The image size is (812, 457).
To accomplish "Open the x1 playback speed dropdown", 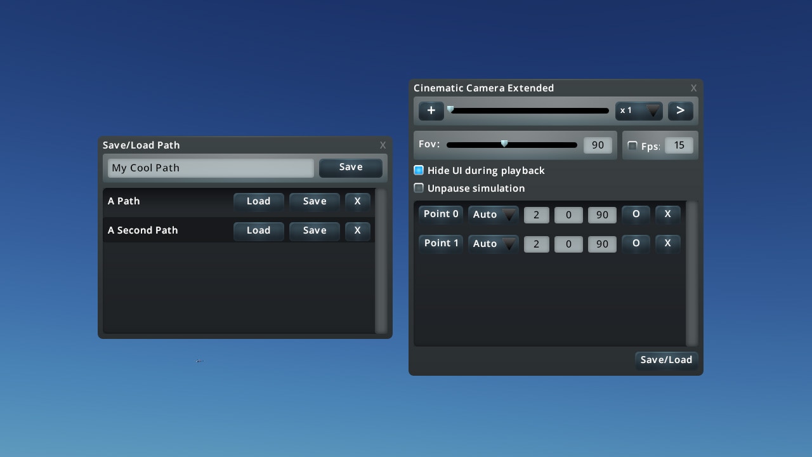I will (639, 111).
